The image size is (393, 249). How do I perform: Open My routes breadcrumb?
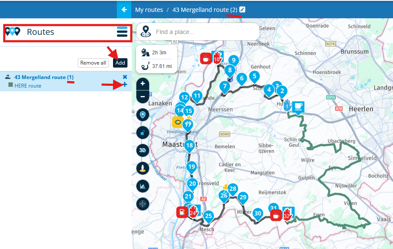tap(149, 9)
